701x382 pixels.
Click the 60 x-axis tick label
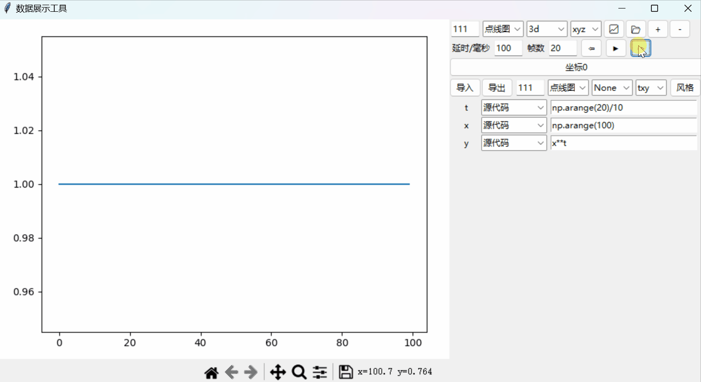(271, 342)
